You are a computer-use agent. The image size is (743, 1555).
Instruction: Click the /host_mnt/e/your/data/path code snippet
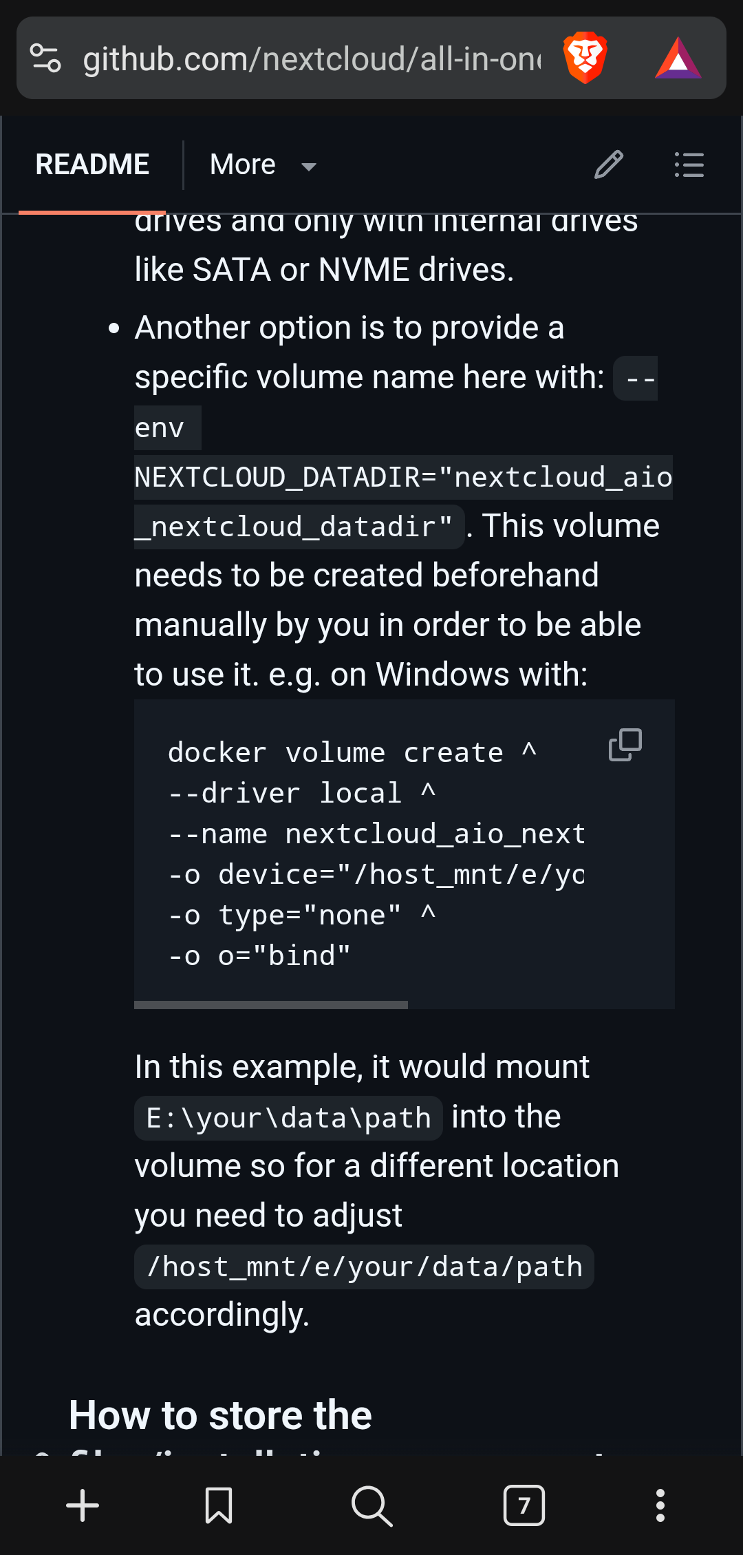[x=364, y=1267]
